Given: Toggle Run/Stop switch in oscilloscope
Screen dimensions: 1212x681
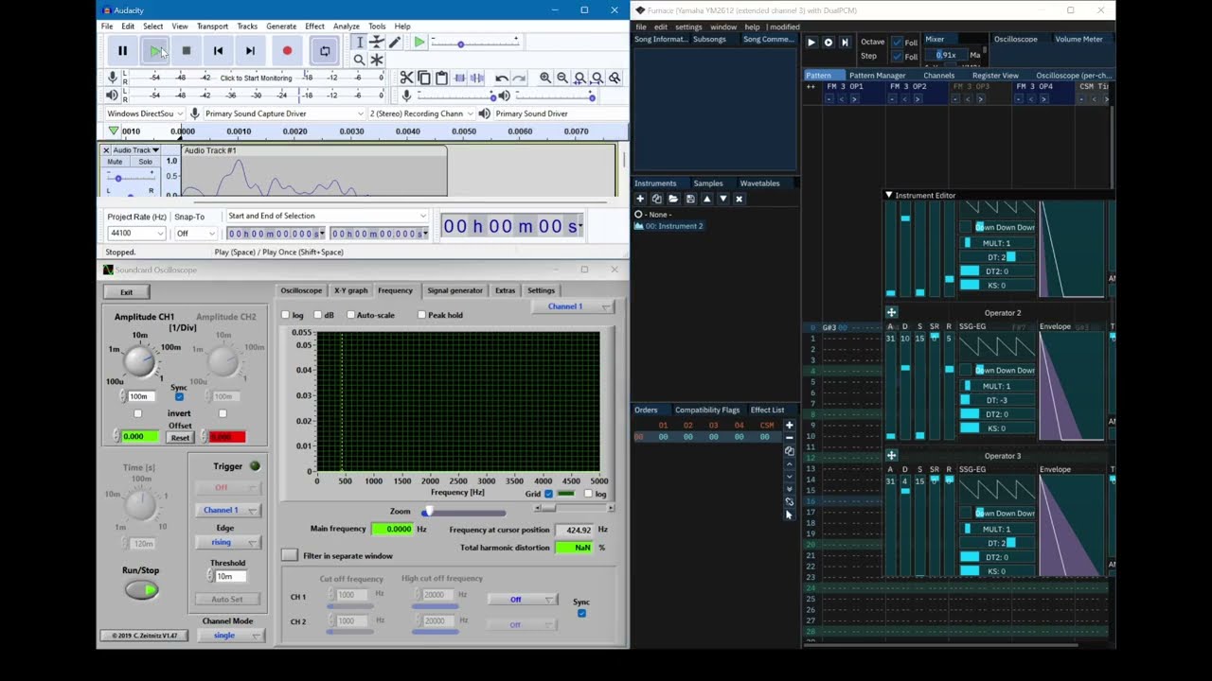Looking at the screenshot, I should tap(141, 590).
